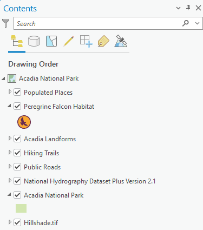Screen dimensions: 203x230
Task: Hide the National Hydrography Dataset layer
Action: (x=17, y=181)
